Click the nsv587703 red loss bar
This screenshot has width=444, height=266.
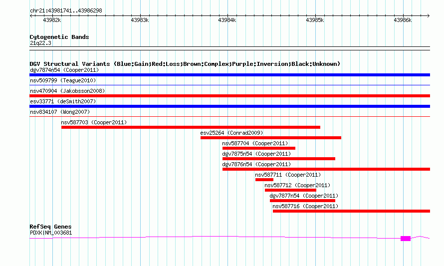[x=191, y=127]
